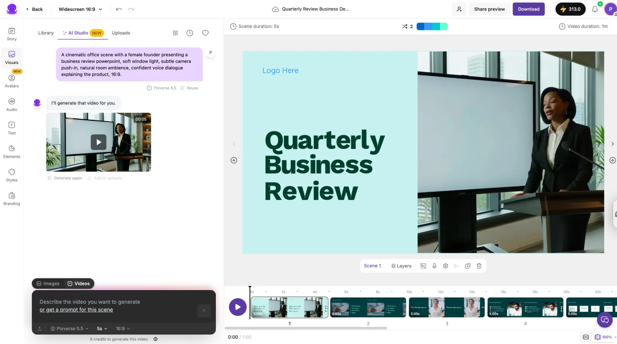The height and width of the screenshot is (344, 617).
Task: Open the Story panel in sidebar
Action: (12, 34)
